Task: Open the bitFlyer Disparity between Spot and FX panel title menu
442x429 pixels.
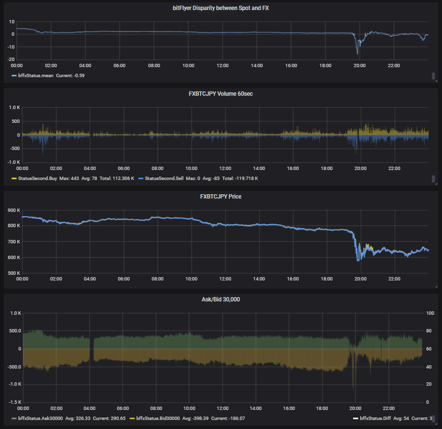Action: (x=221, y=8)
